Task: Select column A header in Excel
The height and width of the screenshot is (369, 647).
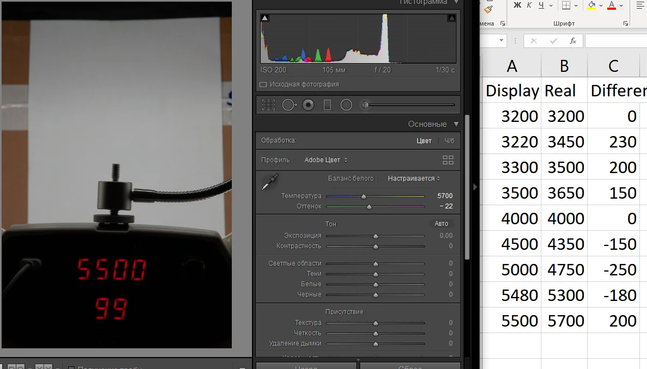Action: tap(512, 66)
